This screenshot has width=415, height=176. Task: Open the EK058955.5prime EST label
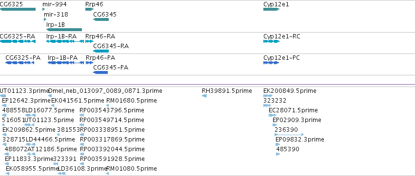(x=32, y=169)
